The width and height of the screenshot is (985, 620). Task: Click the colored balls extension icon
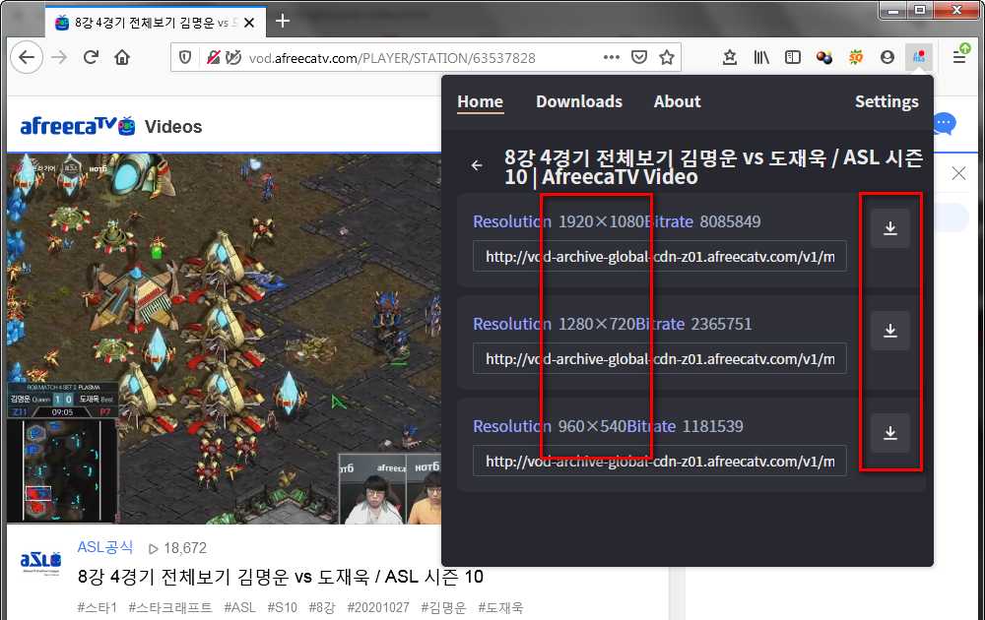pyautogui.click(x=824, y=58)
